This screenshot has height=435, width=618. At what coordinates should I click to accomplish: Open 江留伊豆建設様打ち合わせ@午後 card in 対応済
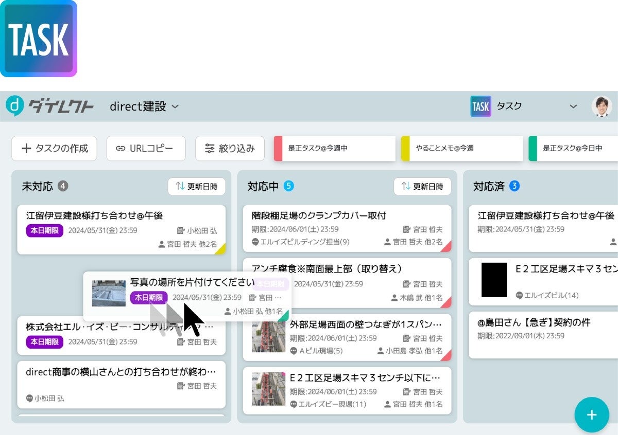(x=543, y=229)
